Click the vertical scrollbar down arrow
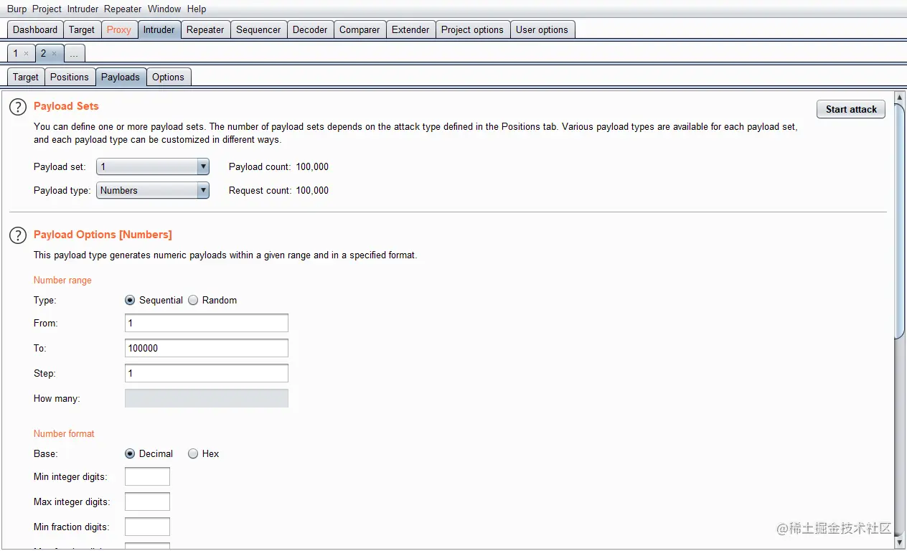 (900, 542)
